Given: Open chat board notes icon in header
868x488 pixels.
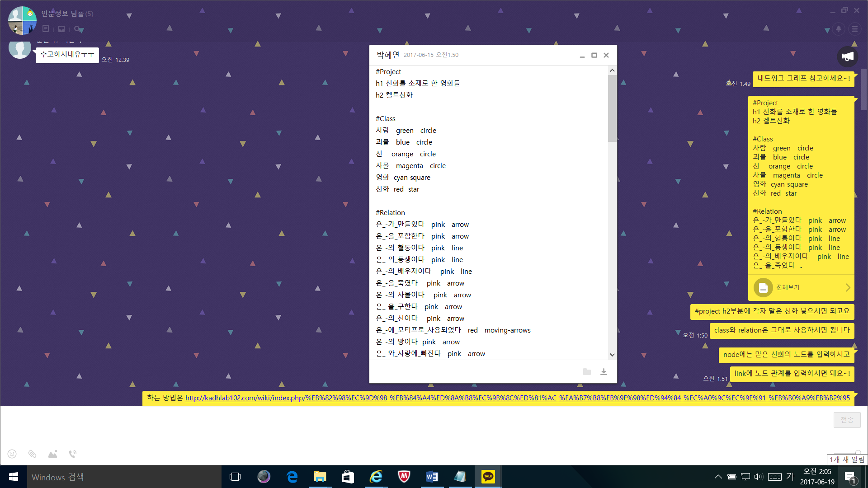Looking at the screenshot, I should (46, 29).
